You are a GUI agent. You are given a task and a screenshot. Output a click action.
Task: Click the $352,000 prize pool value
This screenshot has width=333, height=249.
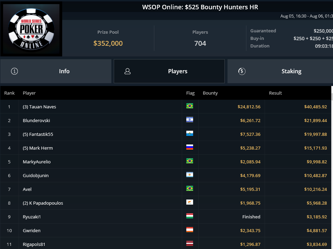[108, 43]
